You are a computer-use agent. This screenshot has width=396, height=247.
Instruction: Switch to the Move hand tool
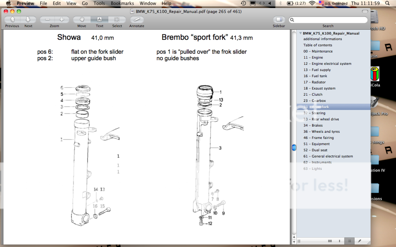[x=82, y=19]
